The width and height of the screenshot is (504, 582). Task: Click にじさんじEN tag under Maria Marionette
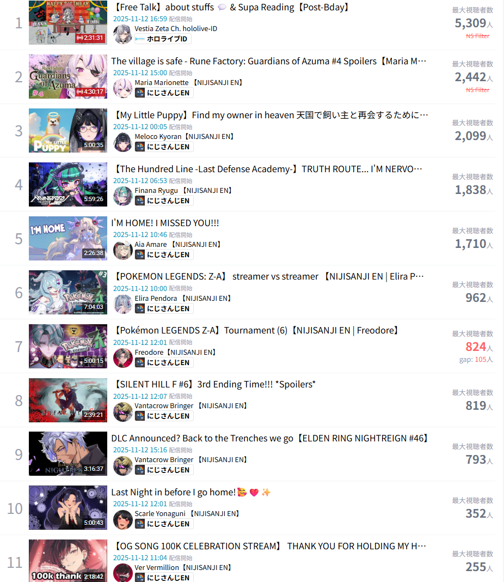164,93
